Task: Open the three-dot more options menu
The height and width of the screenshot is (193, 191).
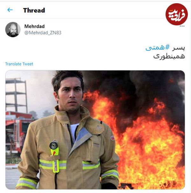Action: coord(182,26)
